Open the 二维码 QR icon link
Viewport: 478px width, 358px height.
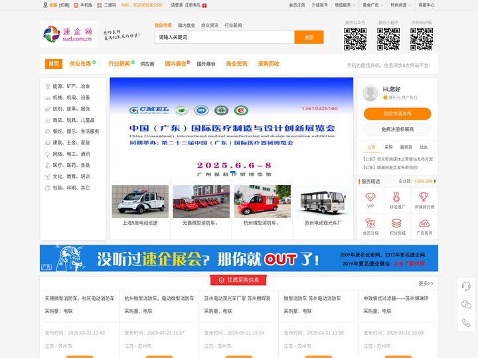pos(100,5)
